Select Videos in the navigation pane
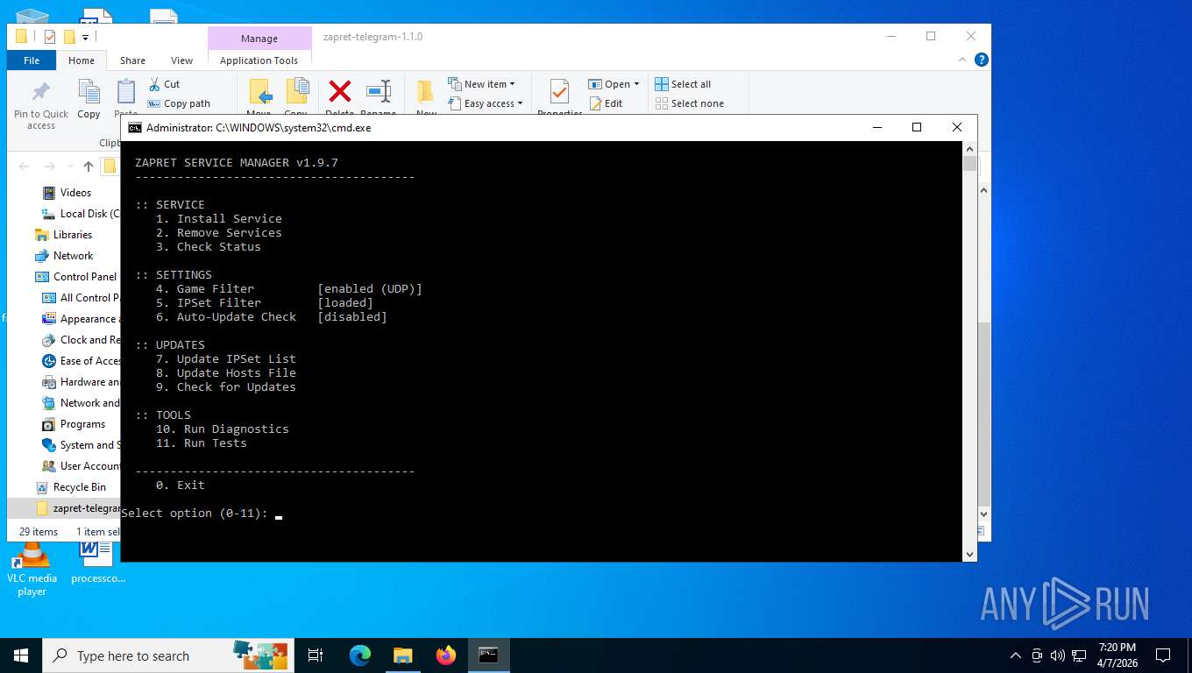Image resolution: width=1192 pixels, height=673 pixels. [75, 193]
